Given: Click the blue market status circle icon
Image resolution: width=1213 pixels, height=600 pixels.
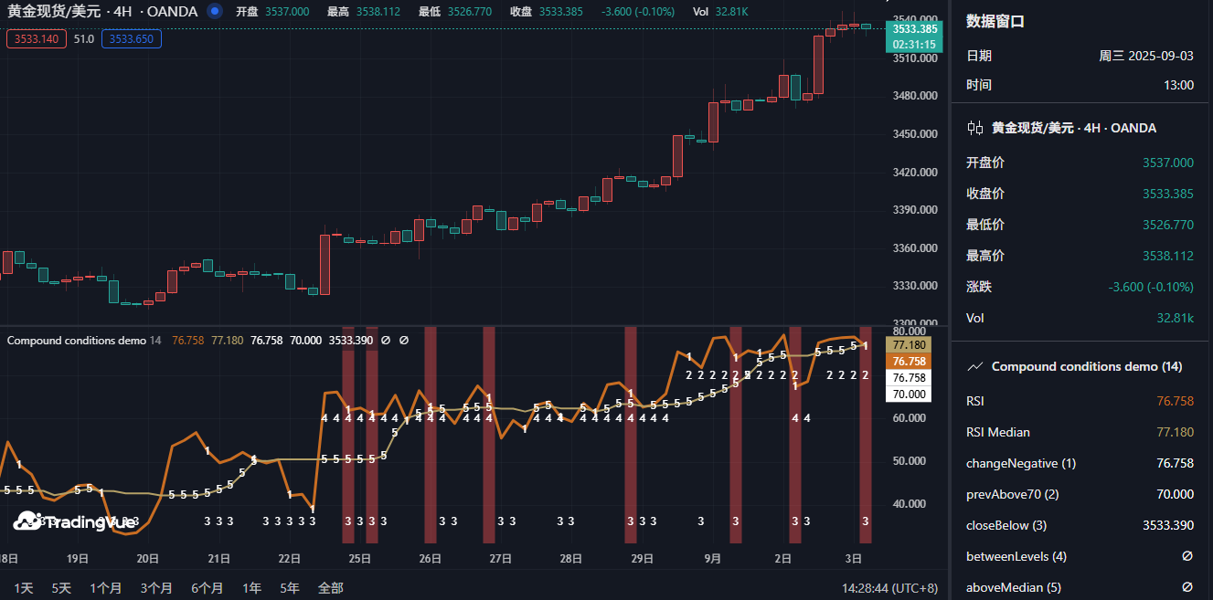Looking at the screenshot, I should pos(215,11).
